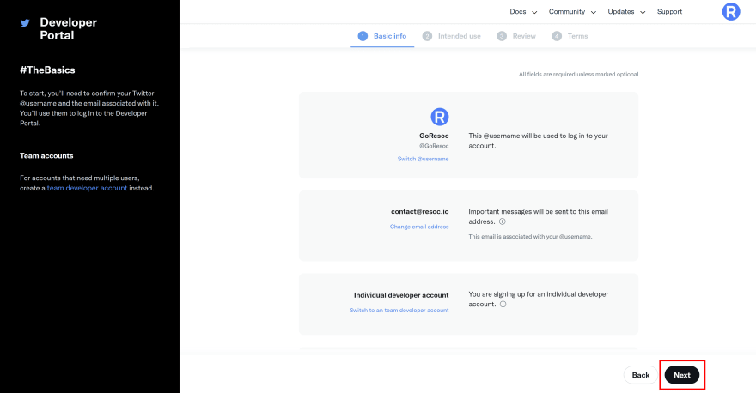Image resolution: width=756 pixels, height=393 pixels.
Task: Open the team developer account sidebar link
Action: [x=87, y=188]
